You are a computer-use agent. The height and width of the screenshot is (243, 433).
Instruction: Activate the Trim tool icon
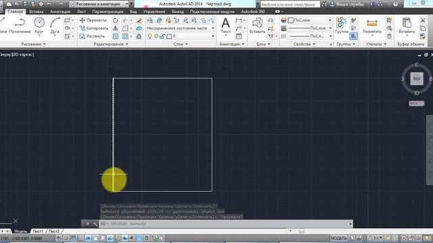coord(125,20)
